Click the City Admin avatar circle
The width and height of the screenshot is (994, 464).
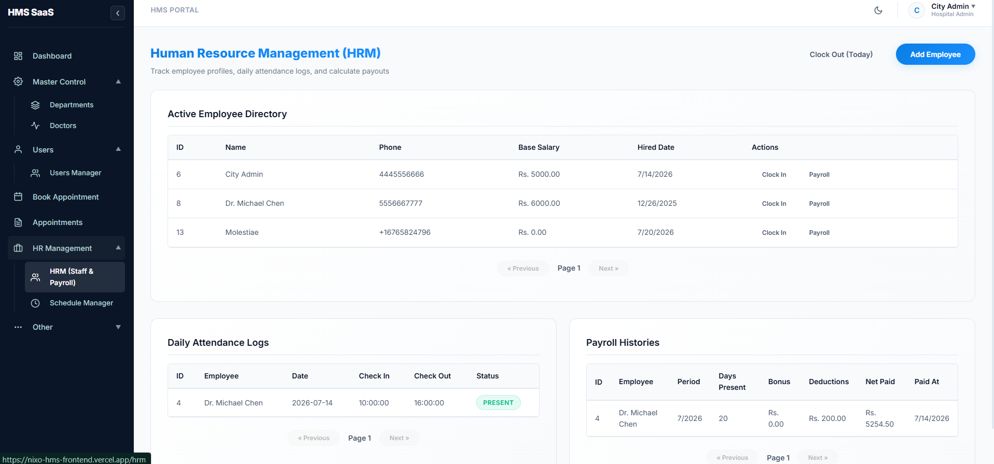click(x=917, y=10)
